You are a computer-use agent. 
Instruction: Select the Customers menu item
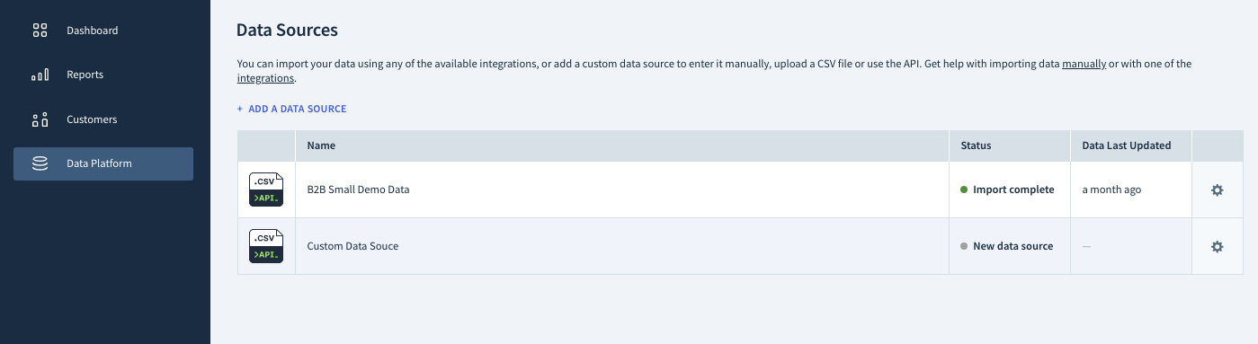(x=103, y=119)
